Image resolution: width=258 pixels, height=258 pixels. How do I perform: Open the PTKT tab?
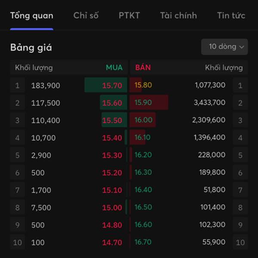pos(129,16)
